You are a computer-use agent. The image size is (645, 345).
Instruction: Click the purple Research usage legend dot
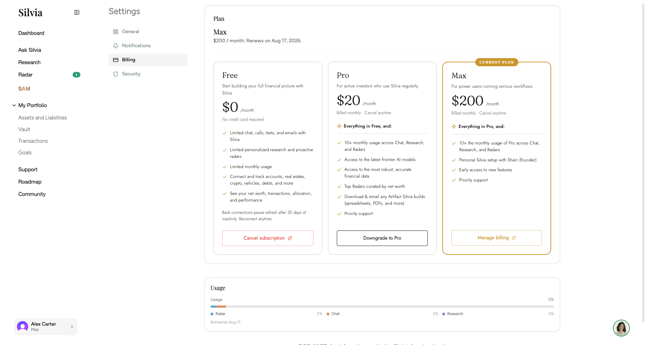coord(444,314)
